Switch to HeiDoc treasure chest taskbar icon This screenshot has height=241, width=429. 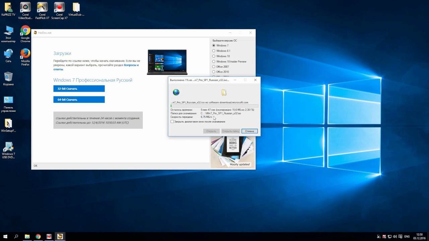60,236
